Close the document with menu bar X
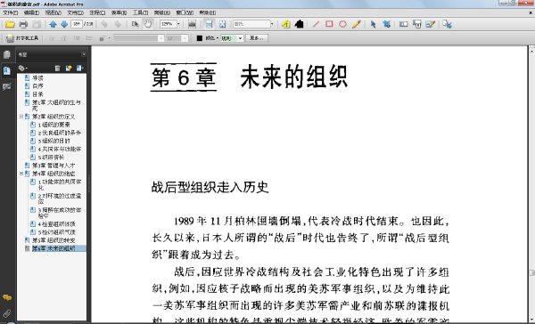 (531, 12)
